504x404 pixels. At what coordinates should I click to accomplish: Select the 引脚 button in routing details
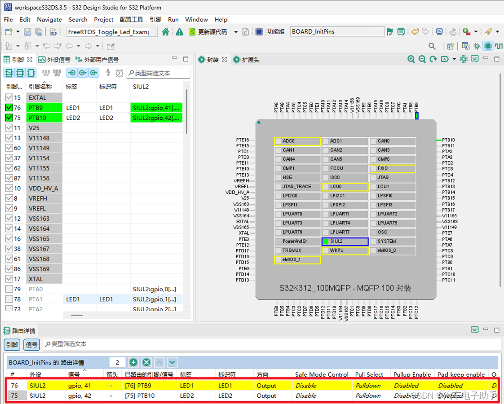click(12, 345)
